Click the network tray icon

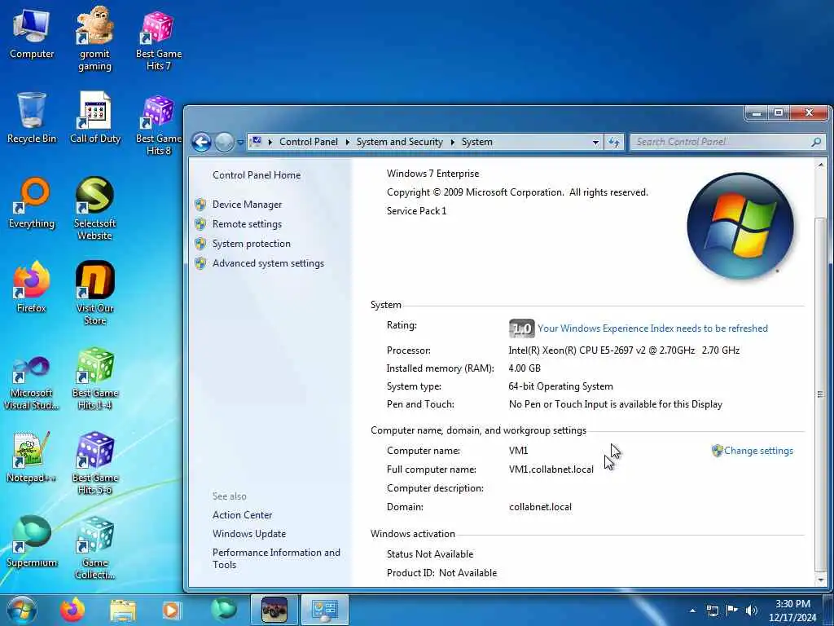[712, 611]
